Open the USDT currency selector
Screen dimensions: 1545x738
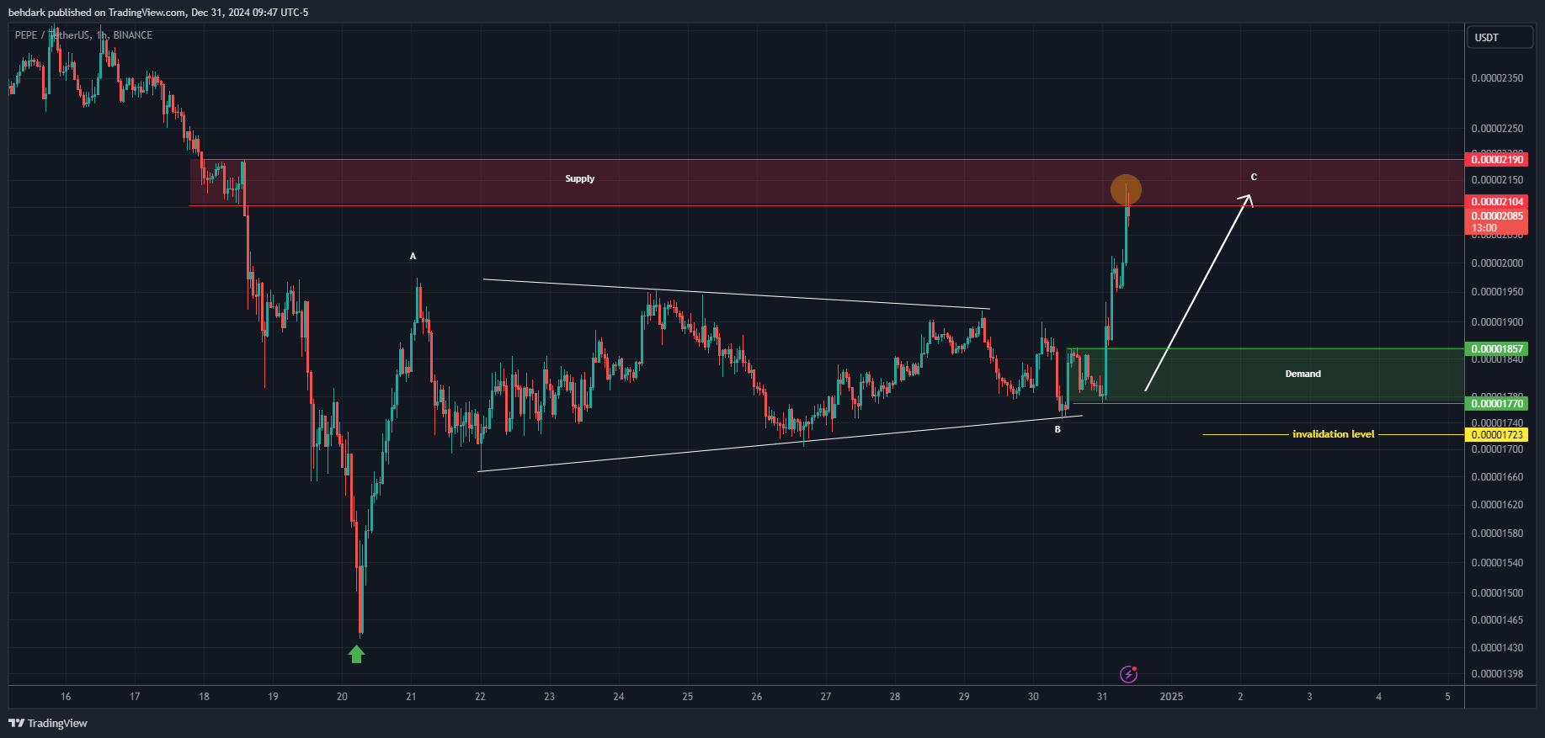point(1500,37)
